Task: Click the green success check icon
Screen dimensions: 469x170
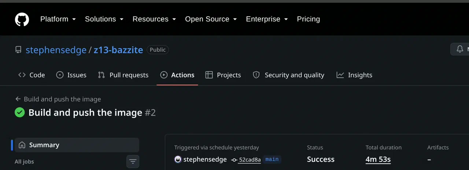Action: 20,113
